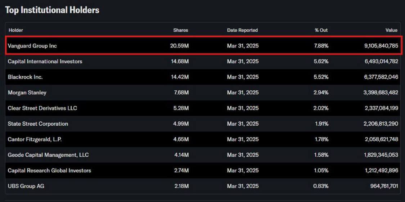Select Morgan Stanley holder name
Viewport: 405px width, 202px height.
[x=27, y=93]
